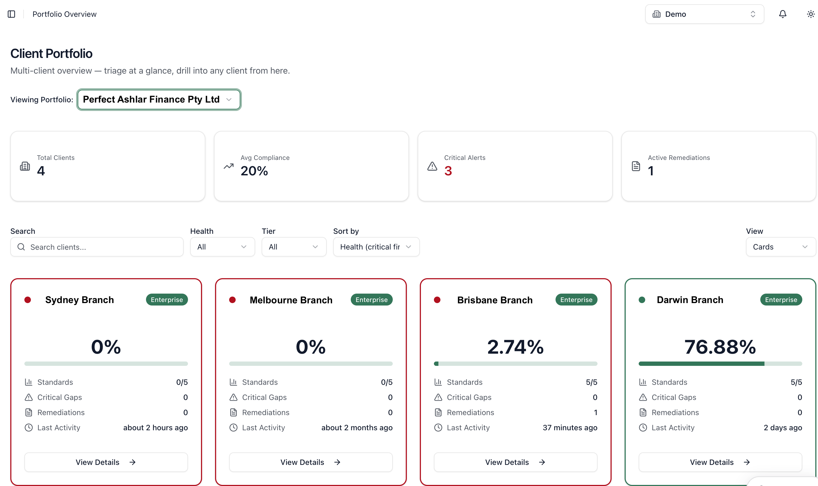This screenshot has width=818, height=486.
Task: Click Sydney Branch compliance progress bar
Action: pyautogui.click(x=106, y=363)
